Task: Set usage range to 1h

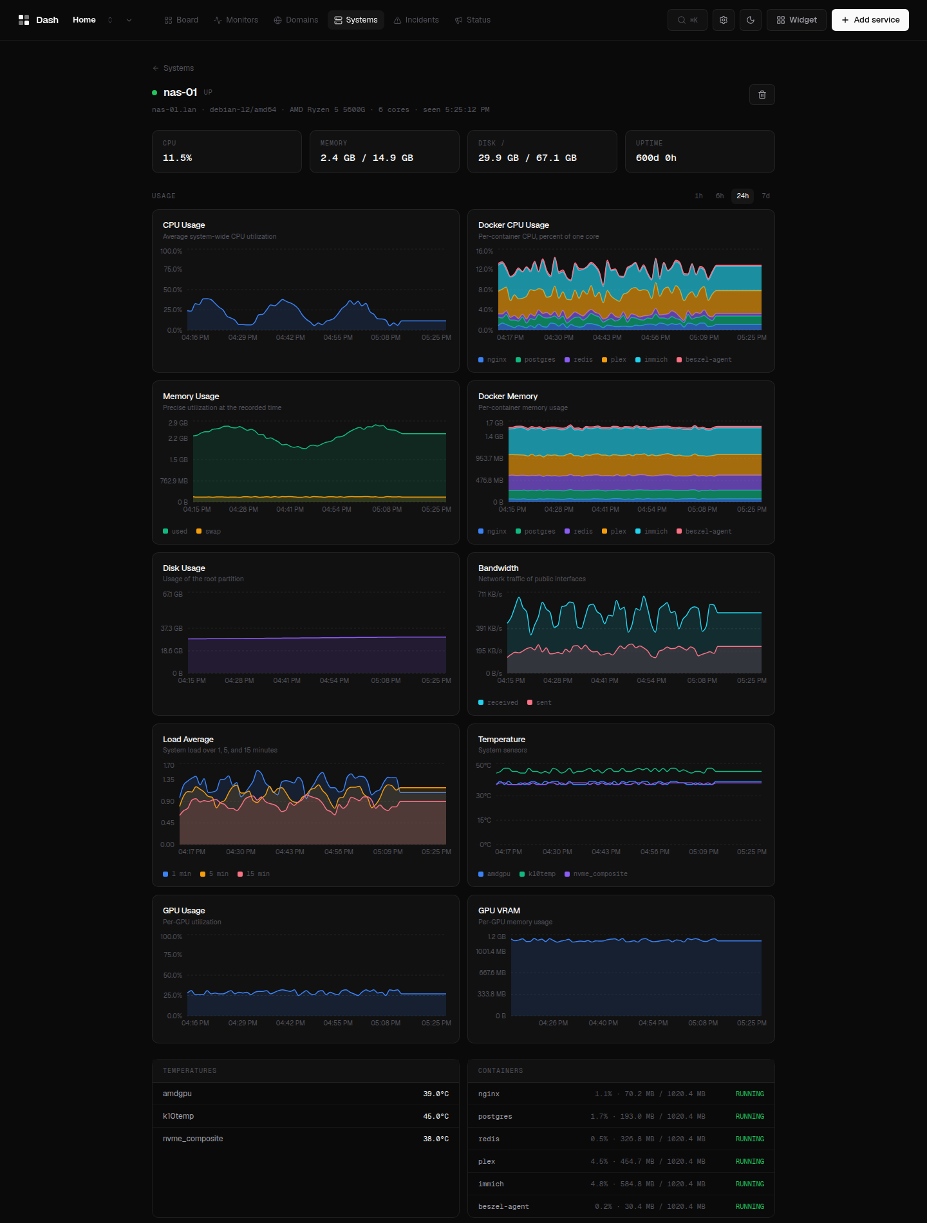Action: [698, 196]
